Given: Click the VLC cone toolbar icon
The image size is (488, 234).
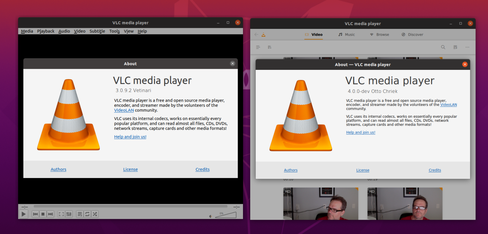Looking at the screenshot, I should click(x=263, y=34).
